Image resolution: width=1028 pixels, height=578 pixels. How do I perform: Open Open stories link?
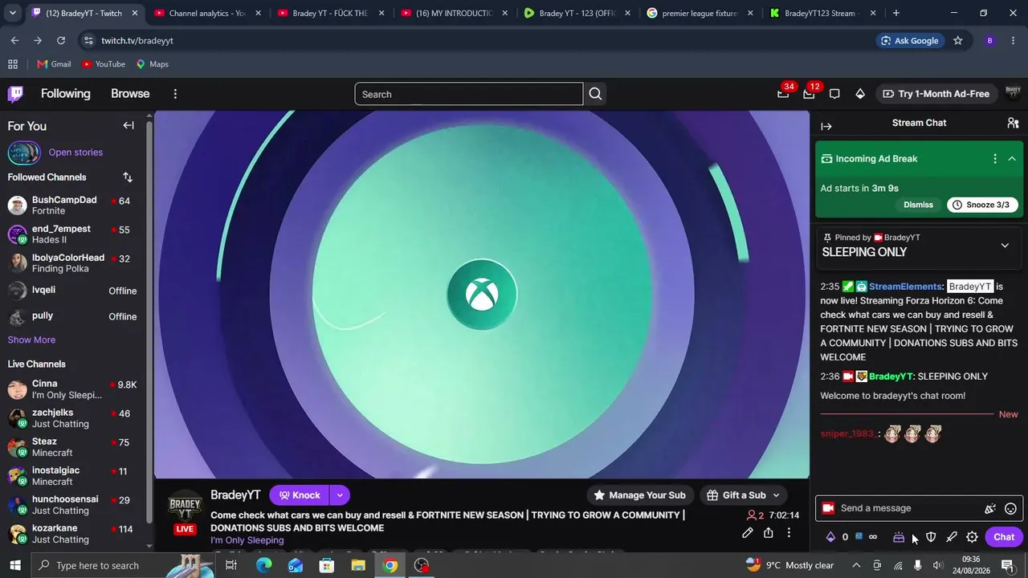[x=75, y=153]
